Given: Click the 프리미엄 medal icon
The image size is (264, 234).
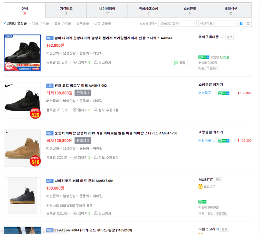Looking at the screenshot, I should [x=200, y=187].
